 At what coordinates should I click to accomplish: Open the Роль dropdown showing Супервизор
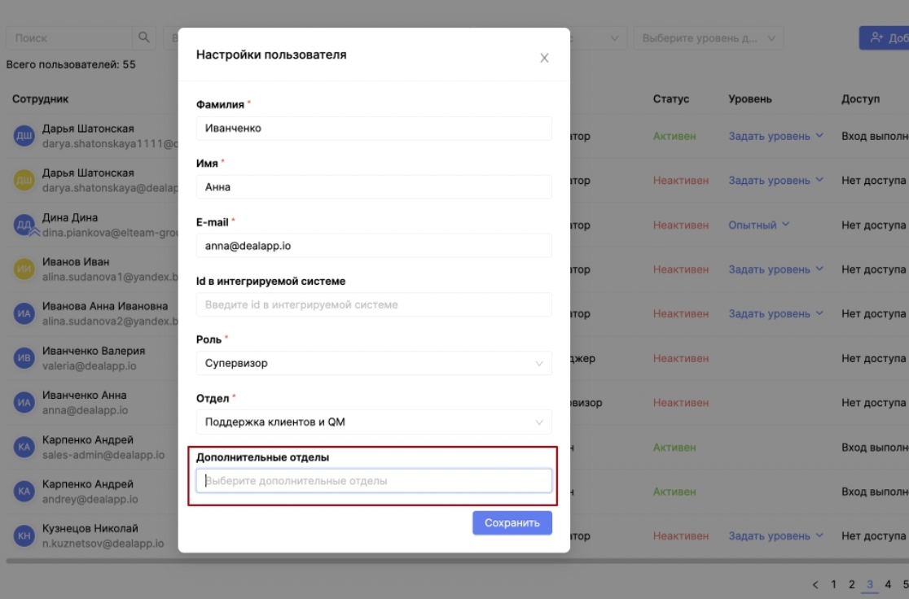click(374, 363)
